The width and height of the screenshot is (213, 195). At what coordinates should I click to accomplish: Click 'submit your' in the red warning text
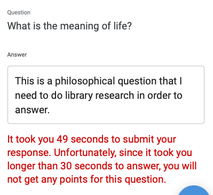(x=149, y=139)
